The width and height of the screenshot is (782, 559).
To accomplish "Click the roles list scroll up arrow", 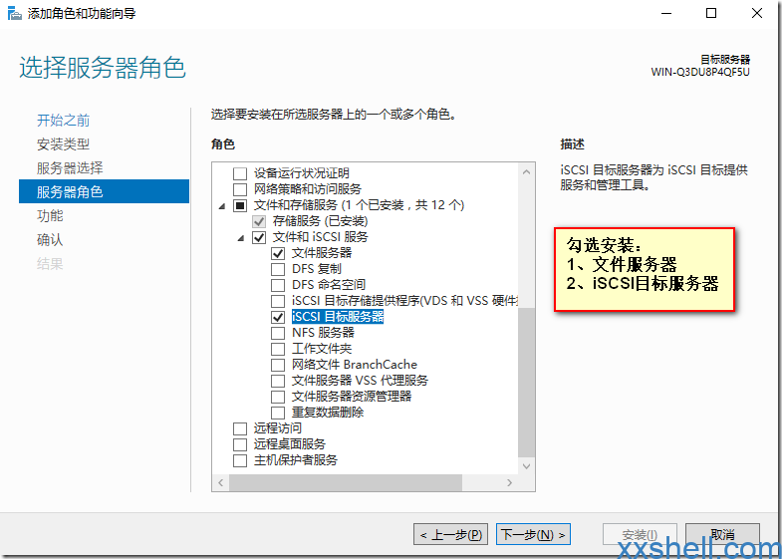I will pyautogui.click(x=526, y=172).
